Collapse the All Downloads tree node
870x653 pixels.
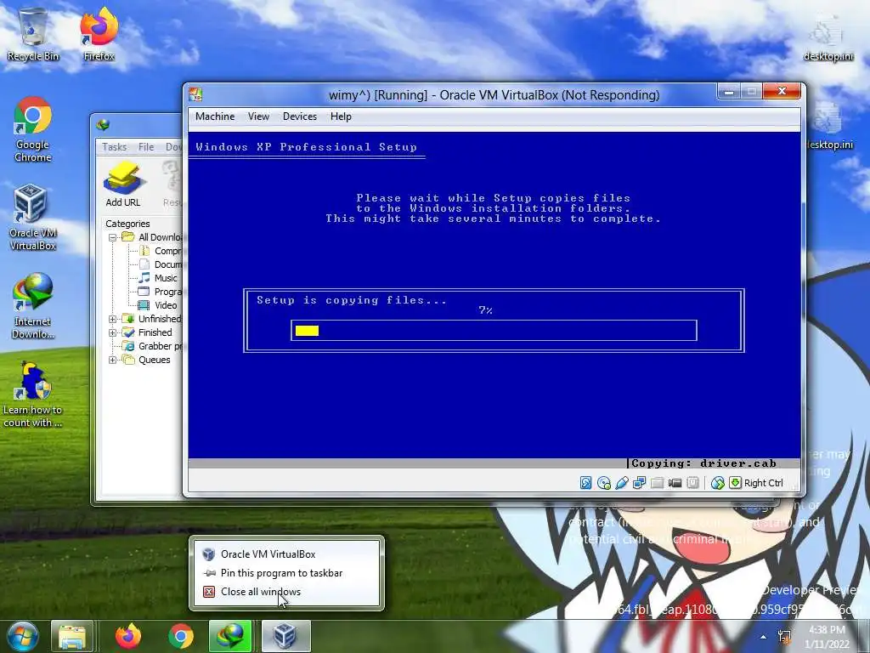tap(112, 237)
